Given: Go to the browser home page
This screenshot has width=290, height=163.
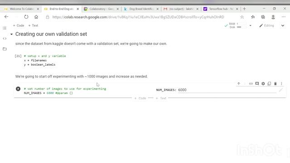Looking at the screenshot, I should click(x=36, y=17).
